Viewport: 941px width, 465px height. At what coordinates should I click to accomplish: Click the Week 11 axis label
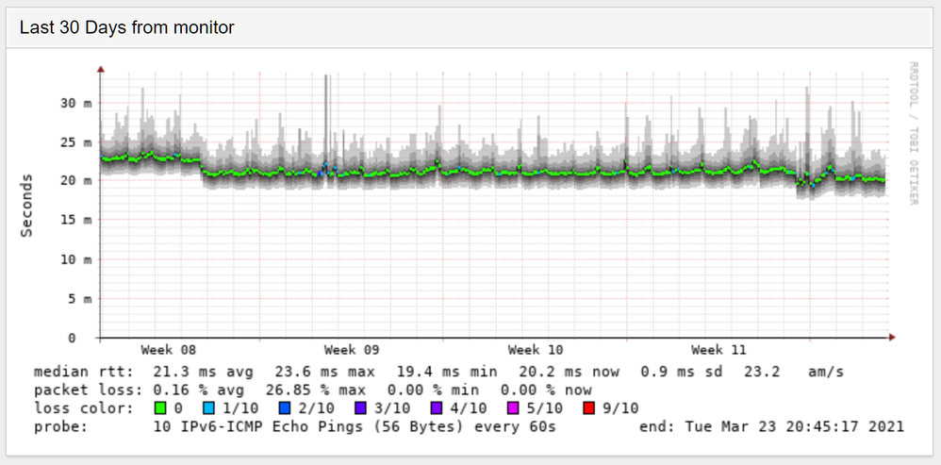718,349
